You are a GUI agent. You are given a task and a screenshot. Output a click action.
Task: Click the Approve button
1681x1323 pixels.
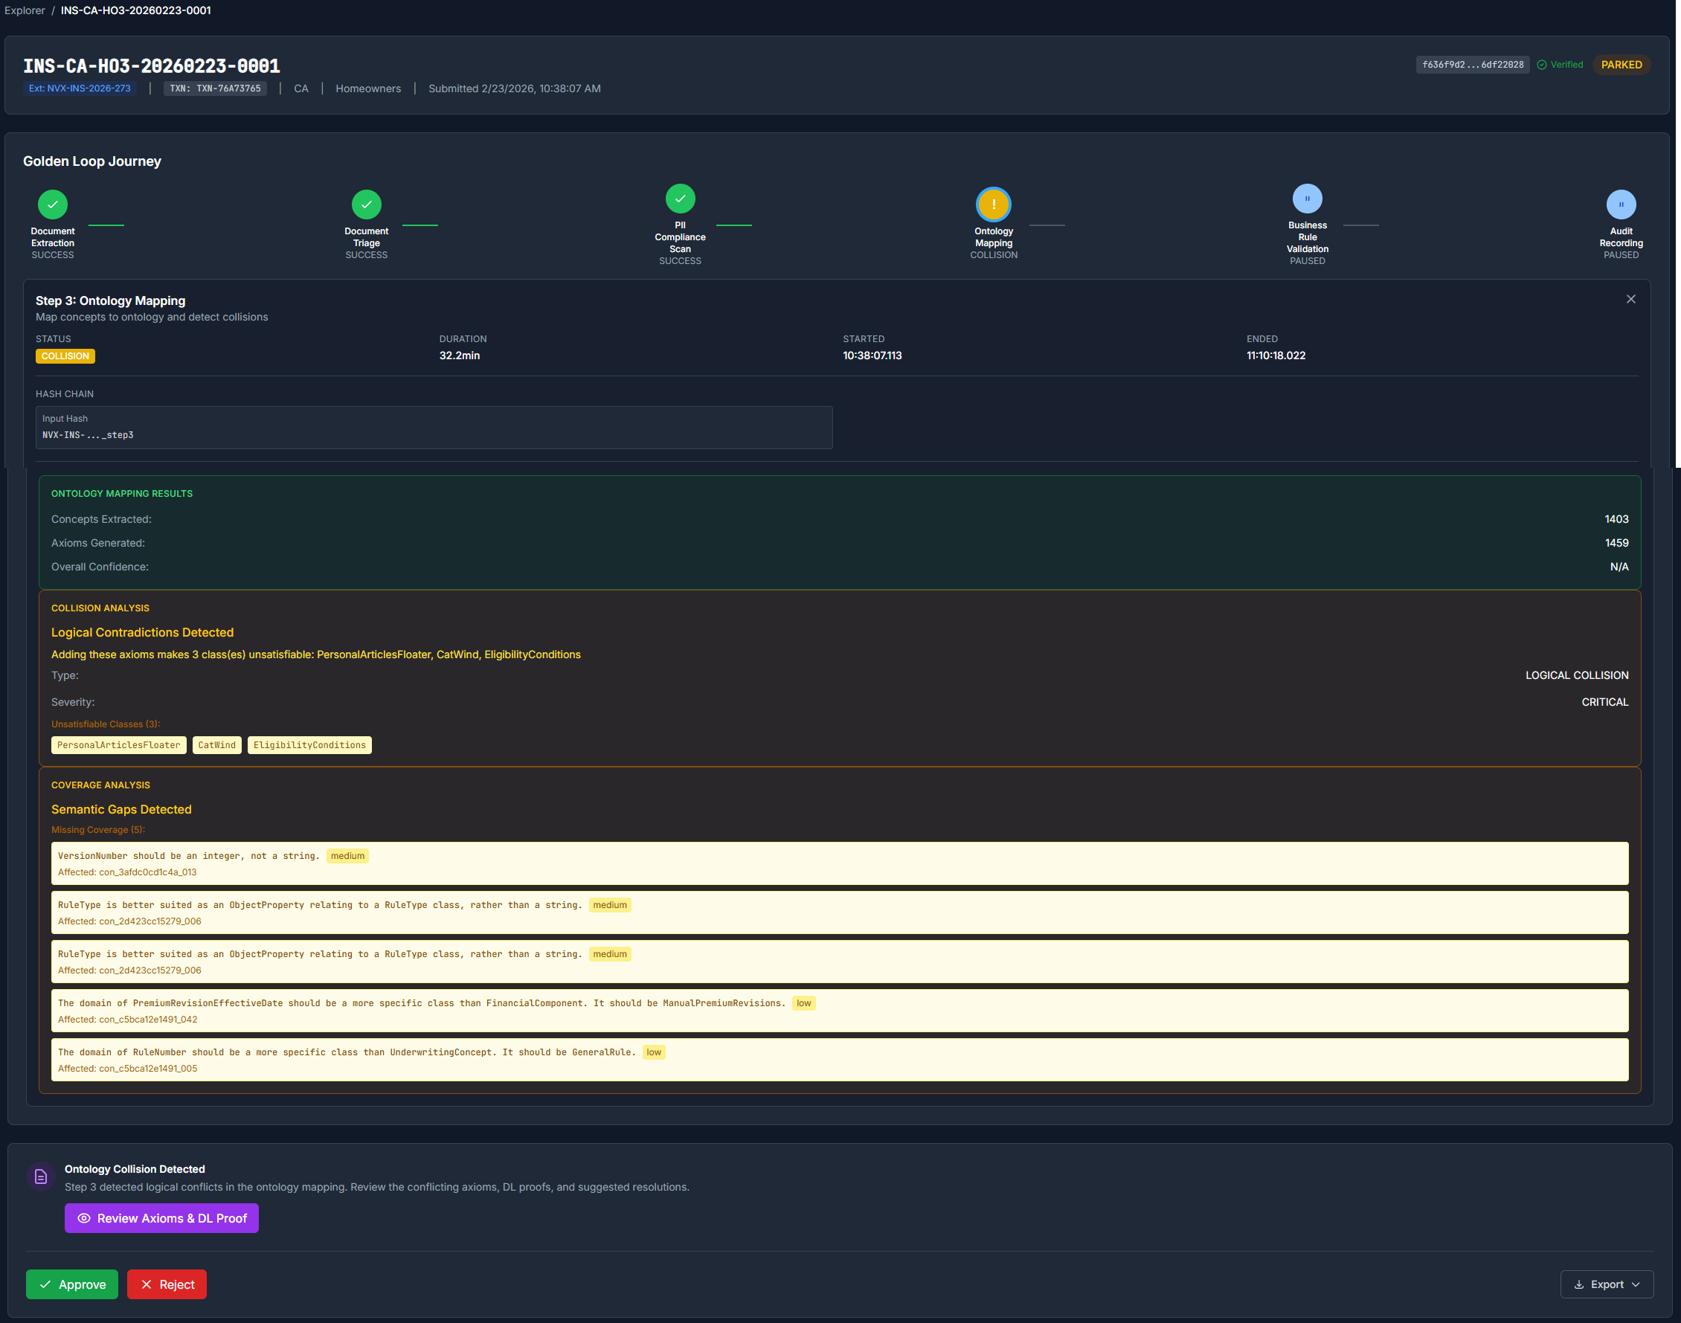point(71,1284)
